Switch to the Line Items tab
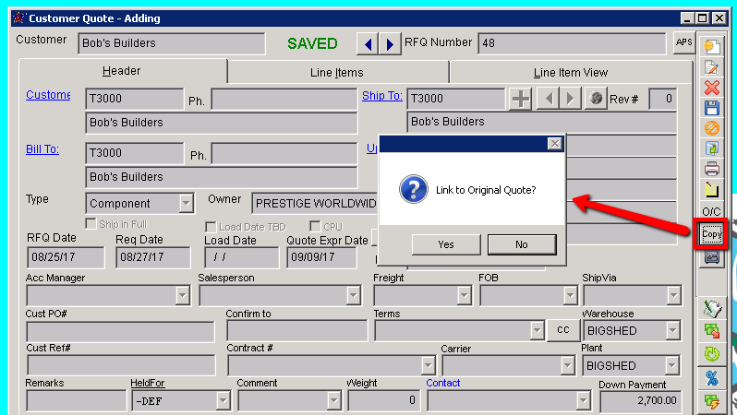 tap(337, 72)
